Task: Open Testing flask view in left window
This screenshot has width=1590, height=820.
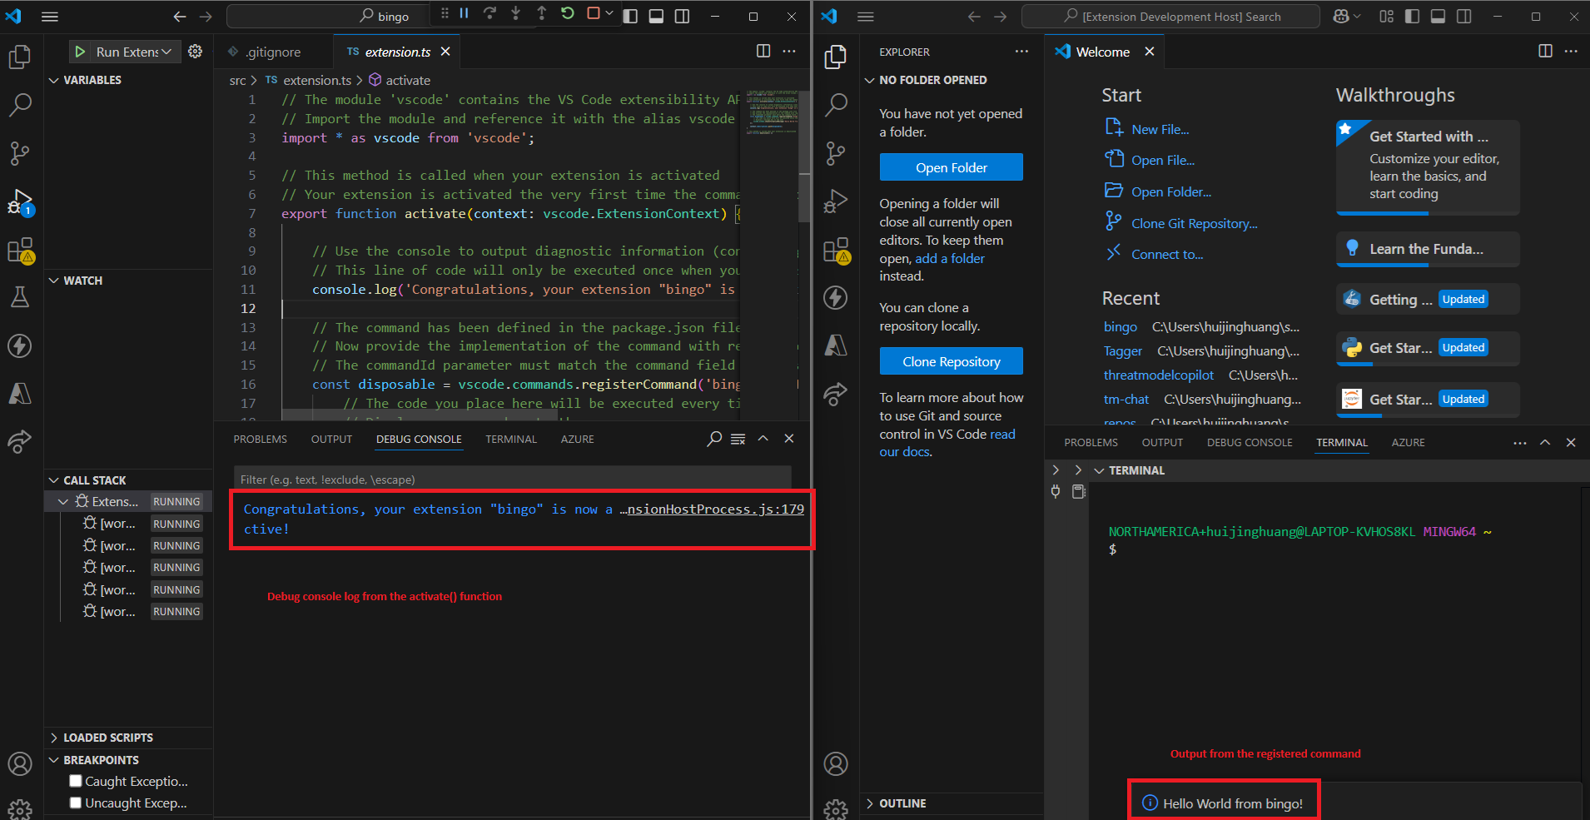Action: tap(20, 297)
